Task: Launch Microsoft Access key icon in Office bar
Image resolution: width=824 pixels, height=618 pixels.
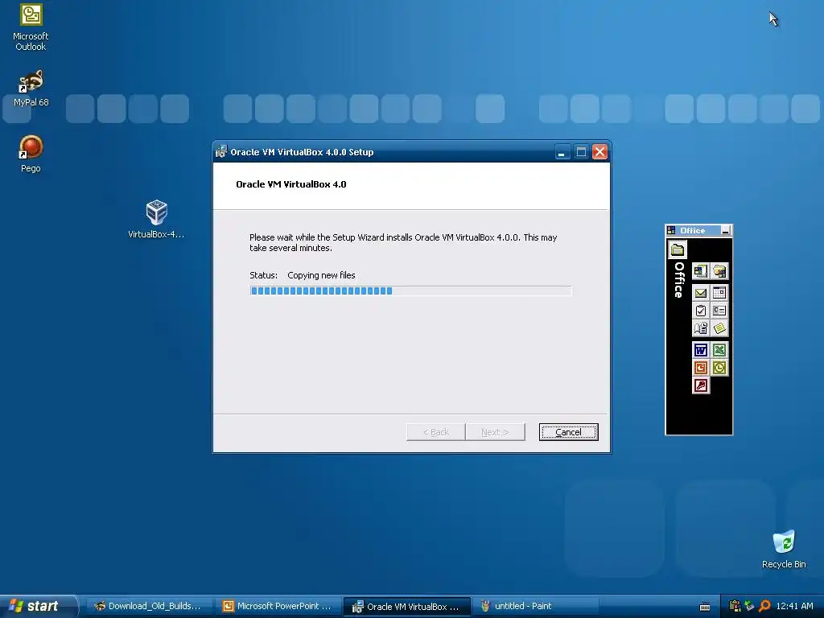Action: [x=701, y=385]
